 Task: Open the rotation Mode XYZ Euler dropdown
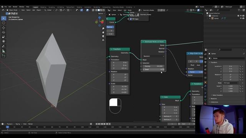(x=231, y=83)
